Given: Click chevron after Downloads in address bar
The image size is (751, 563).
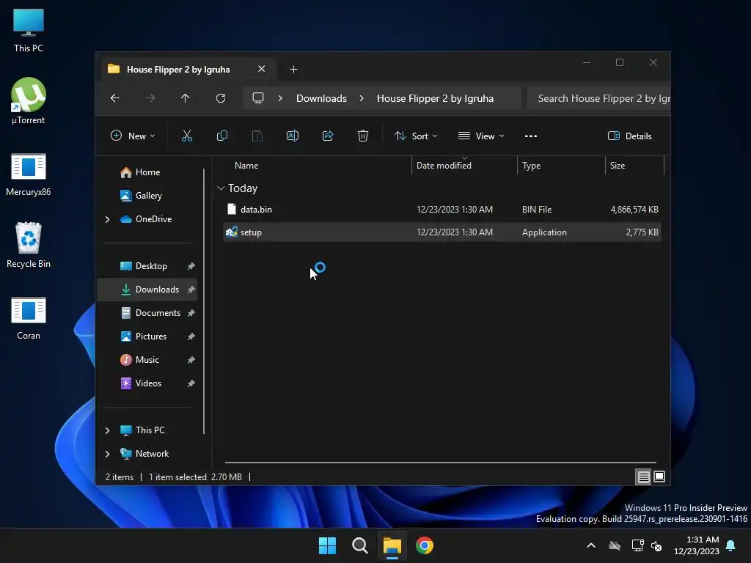Looking at the screenshot, I should [362, 98].
